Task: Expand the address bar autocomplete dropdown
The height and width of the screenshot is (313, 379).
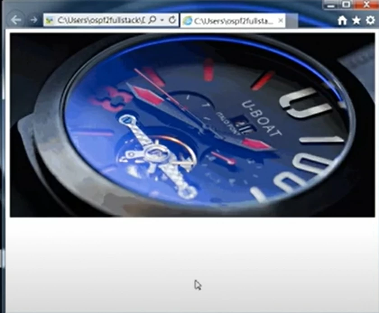Action: (x=162, y=20)
